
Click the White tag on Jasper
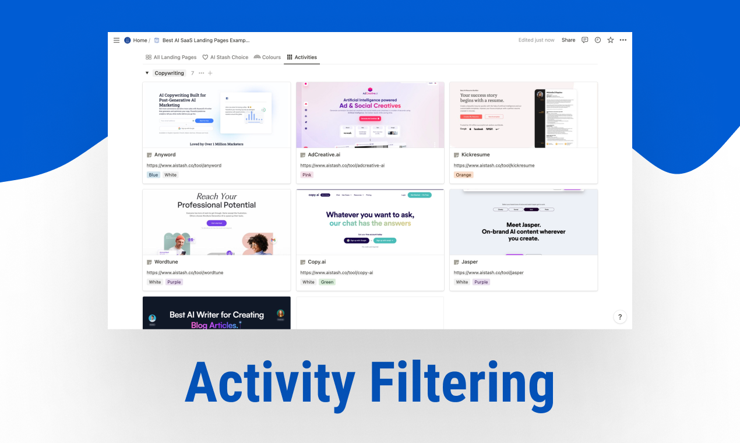pyautogui.click(x=462, y=282)
